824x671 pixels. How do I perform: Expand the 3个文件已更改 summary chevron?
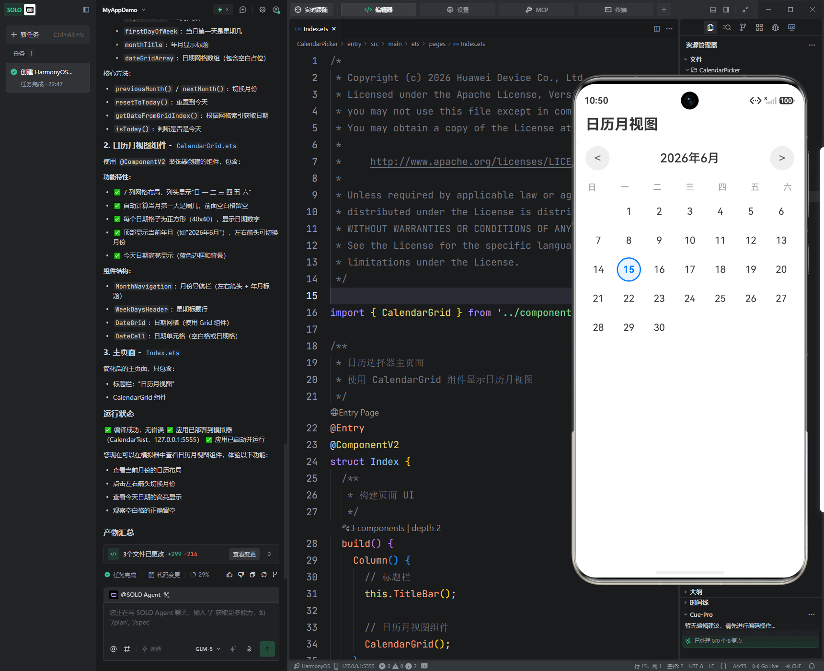click(x=269, y=554)
